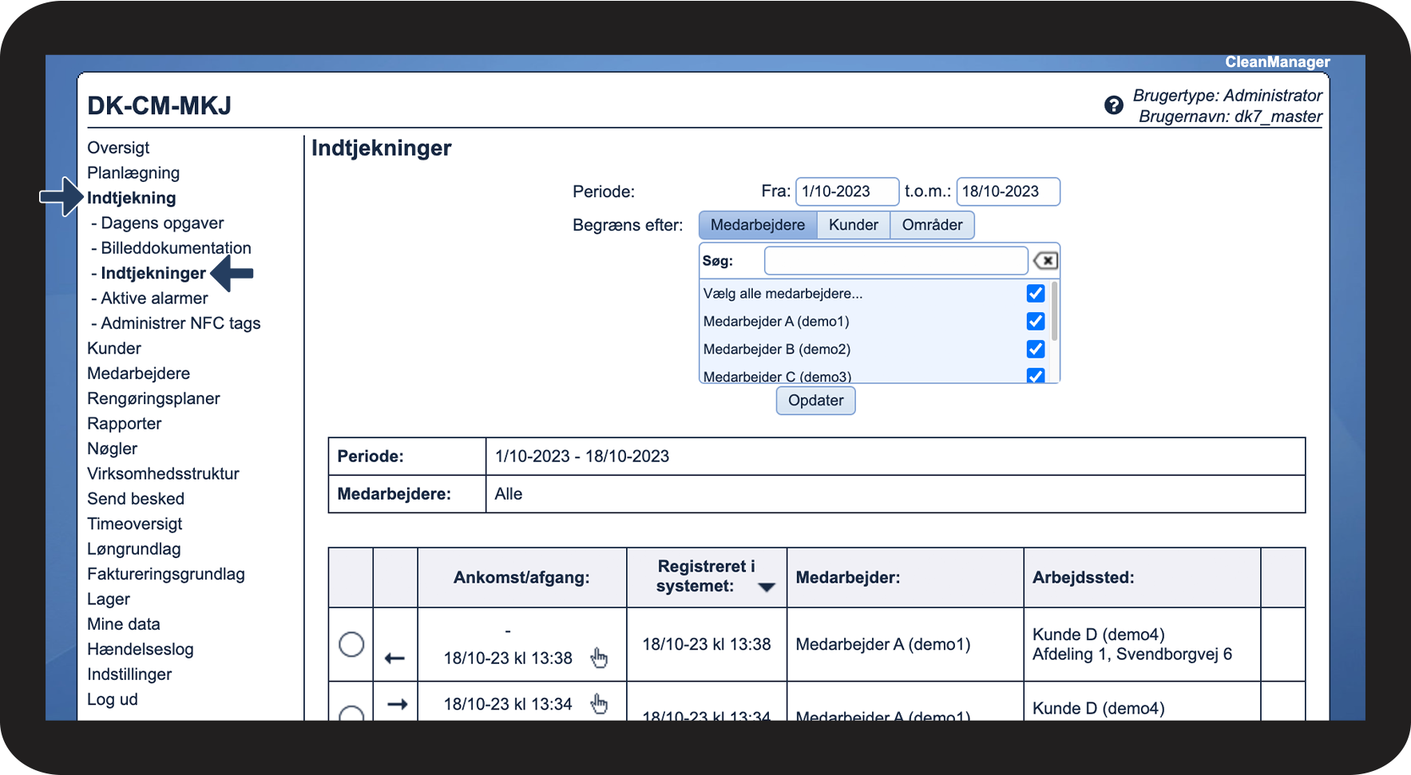Uncheck Vælg alle medarbejdere checkbox
This screenshot has height=775, width=1411.
pyautogui.click(x=1036, y=294)
